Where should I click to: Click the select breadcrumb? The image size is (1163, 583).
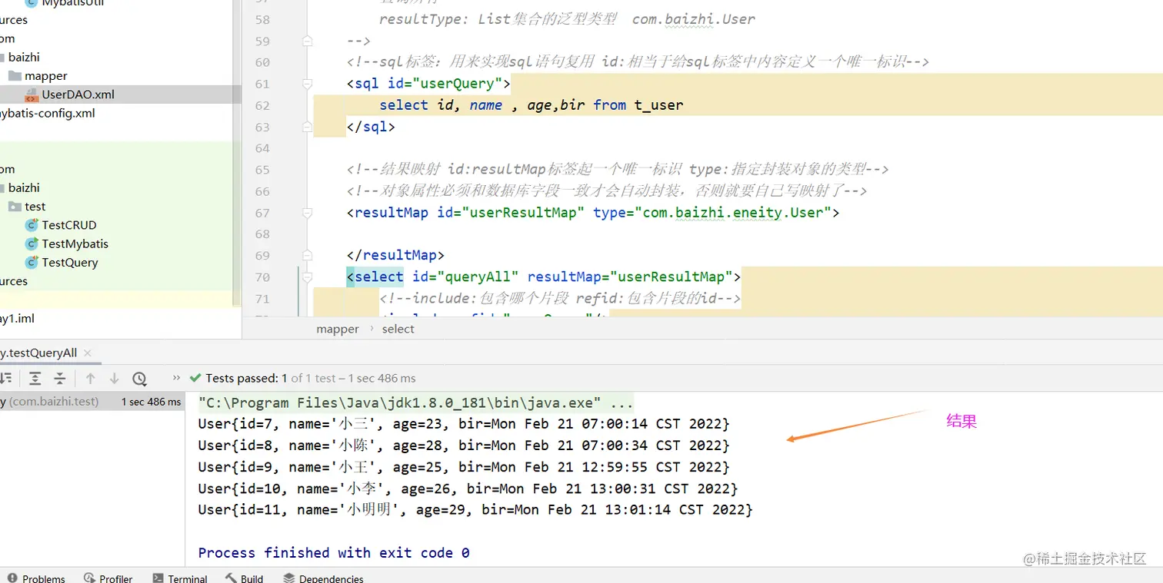(398, 329)
